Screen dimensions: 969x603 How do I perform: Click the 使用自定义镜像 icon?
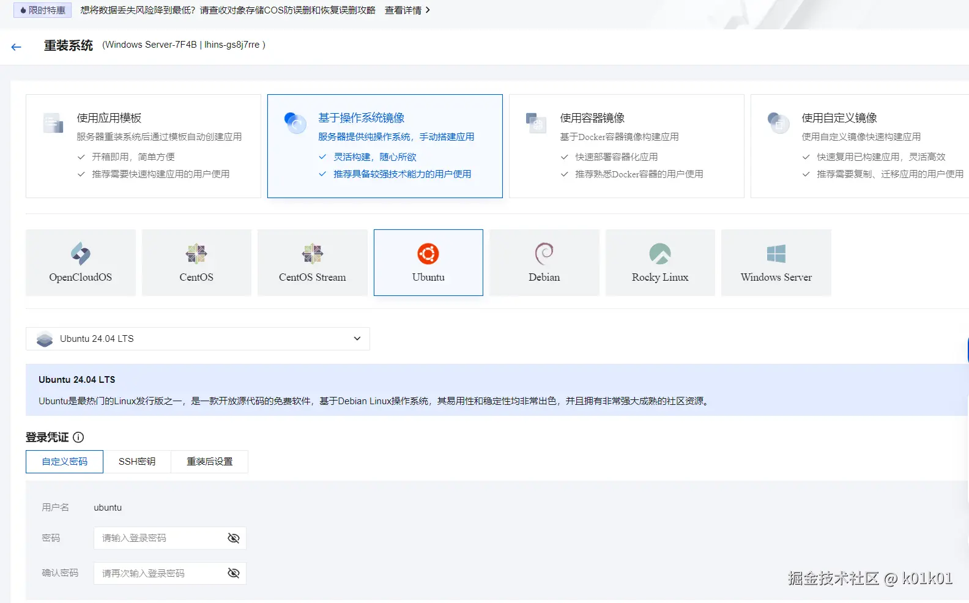[x=779, y=123]
